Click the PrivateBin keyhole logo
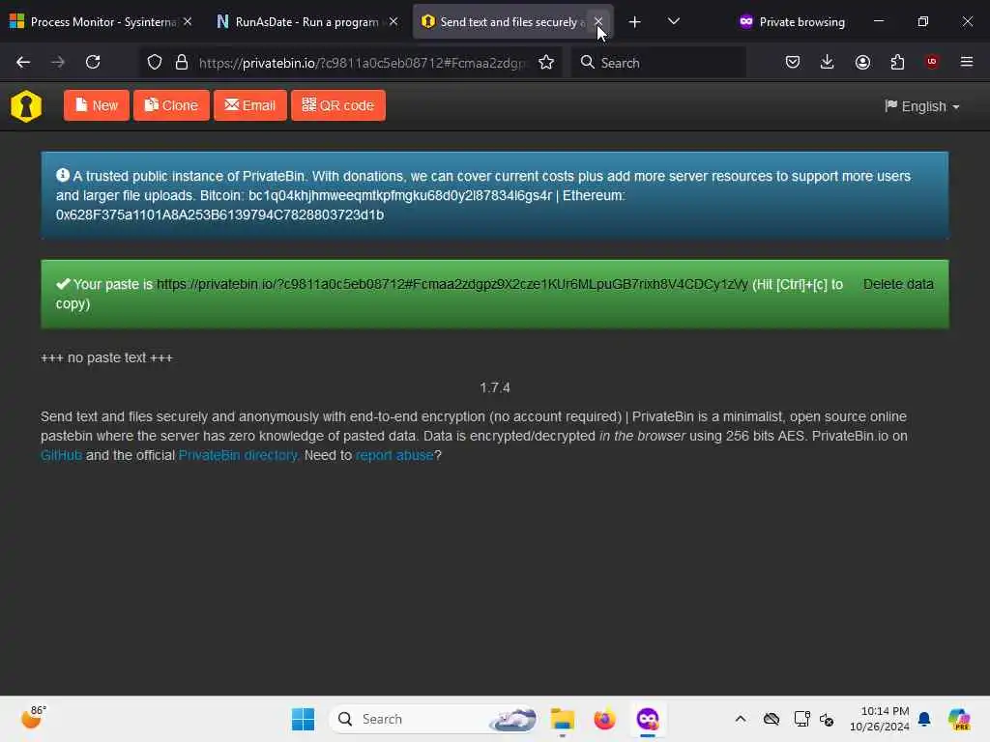 pos(26,106)
